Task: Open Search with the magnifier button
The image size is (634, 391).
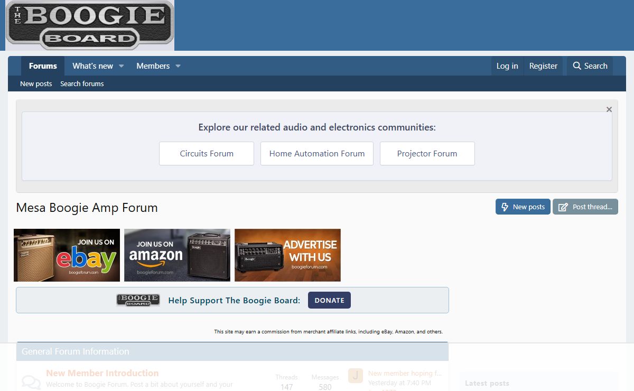Action: coord(590,66)
